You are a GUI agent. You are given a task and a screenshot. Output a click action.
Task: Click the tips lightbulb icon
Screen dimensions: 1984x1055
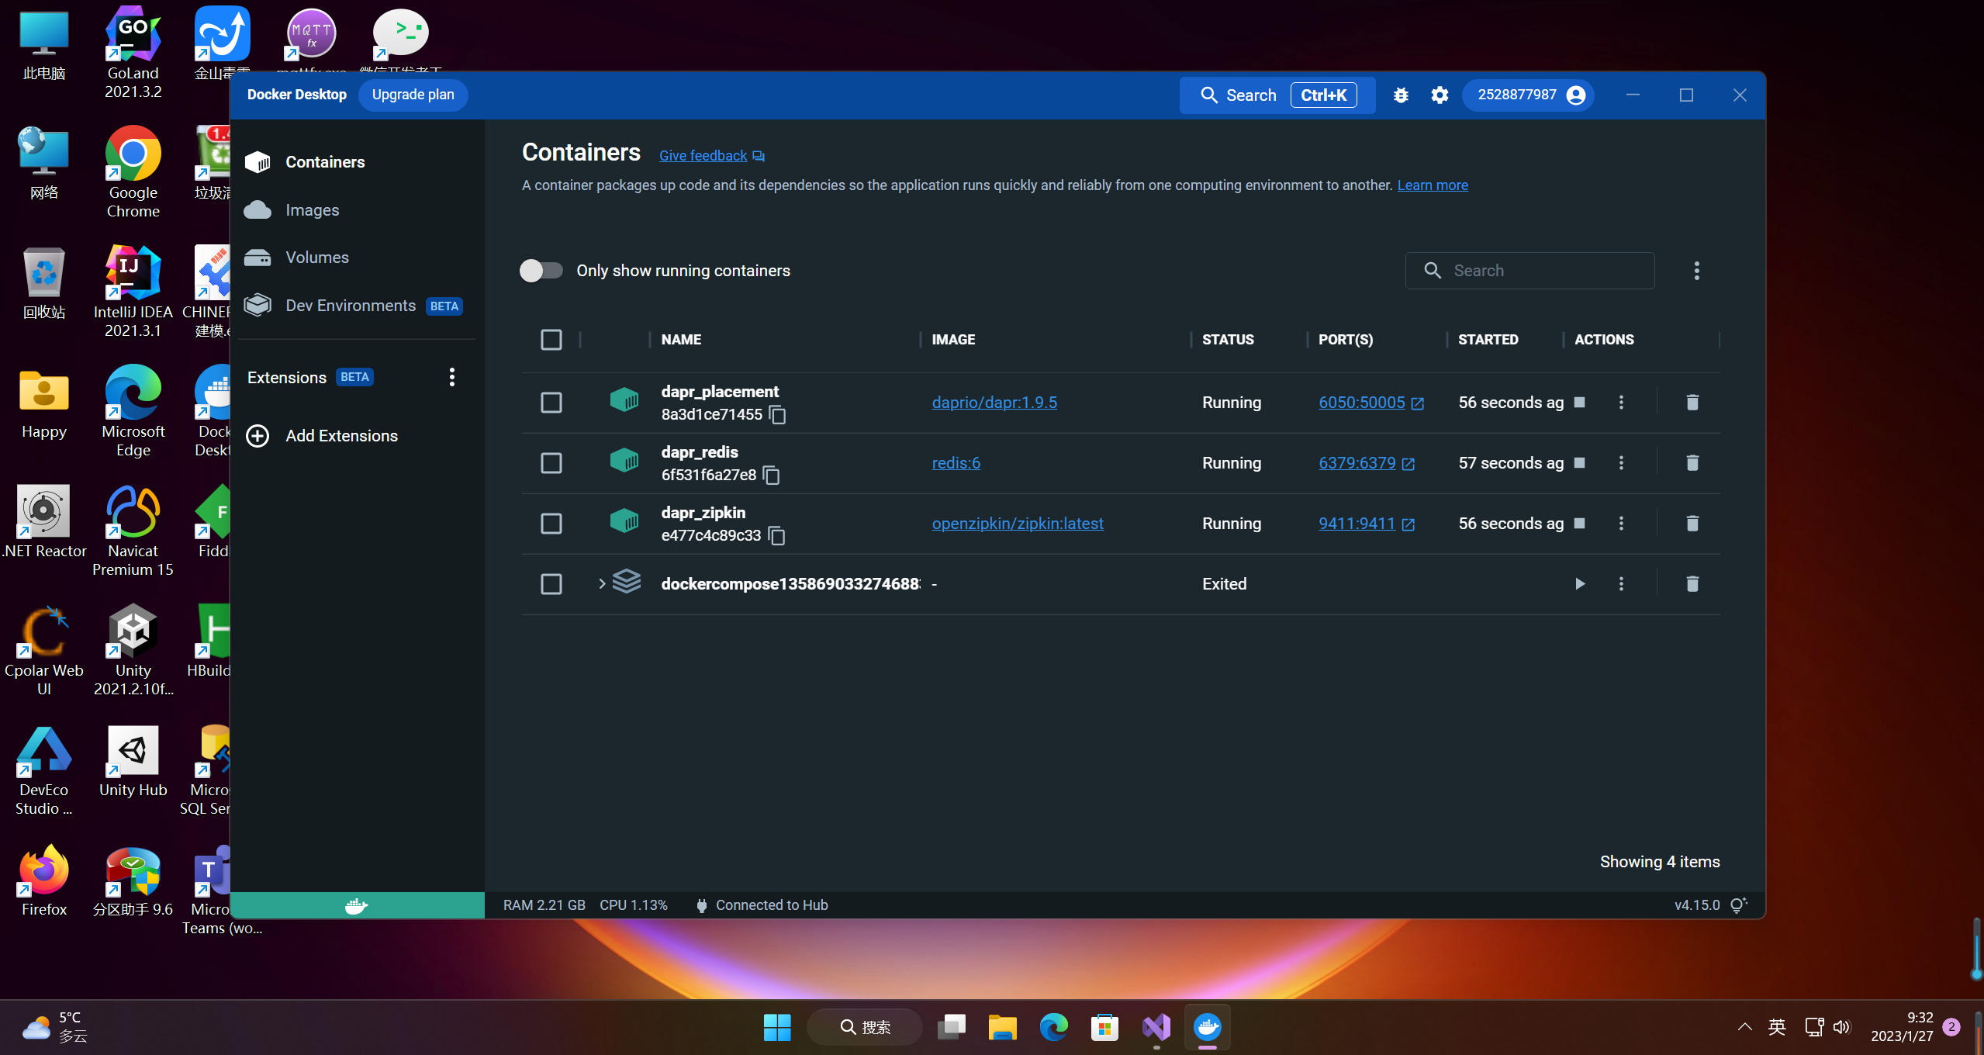point(1739,905)
